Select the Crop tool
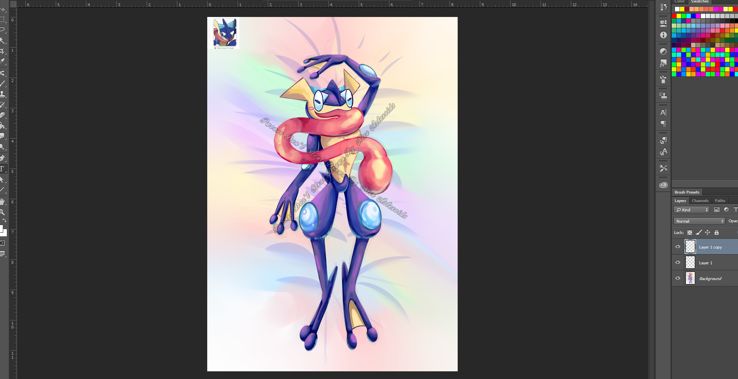The height and width of the screenshot is (379, 738). point(2,51)
